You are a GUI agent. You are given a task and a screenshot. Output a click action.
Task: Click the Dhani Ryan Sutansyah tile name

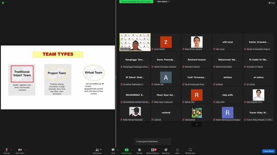tap(166, 95)
